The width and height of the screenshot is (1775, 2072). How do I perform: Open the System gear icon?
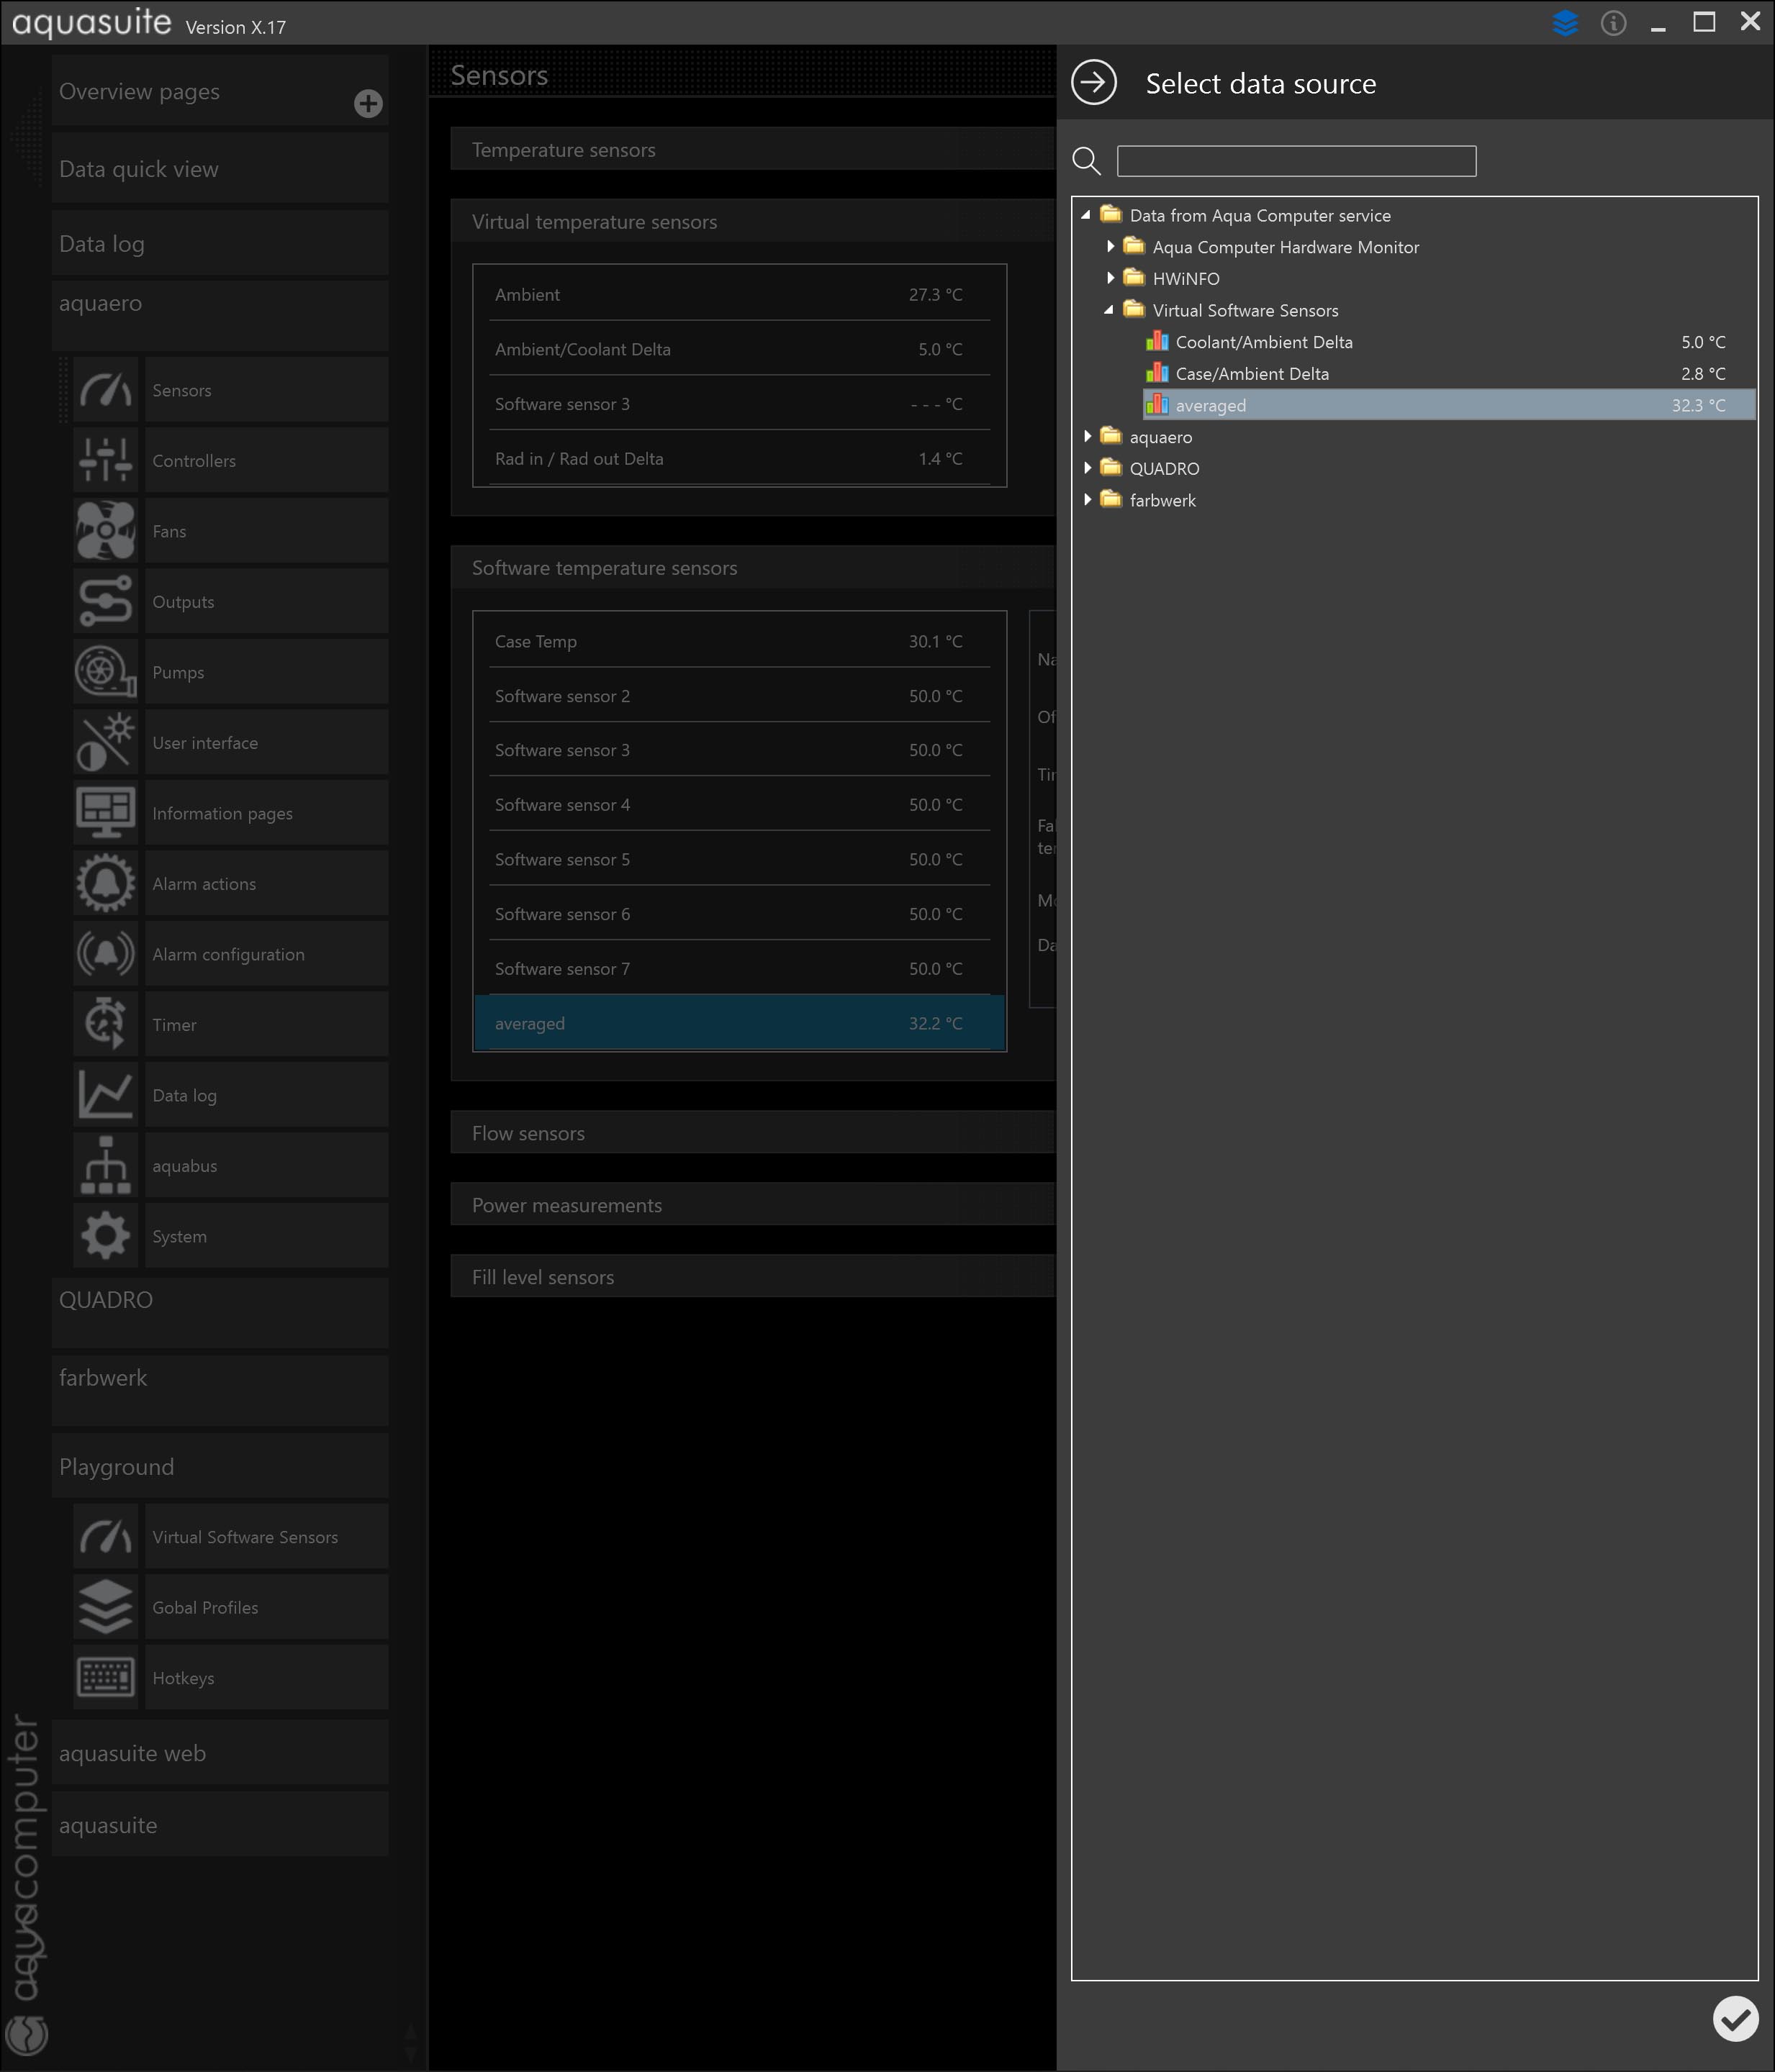coord(105,1236)
